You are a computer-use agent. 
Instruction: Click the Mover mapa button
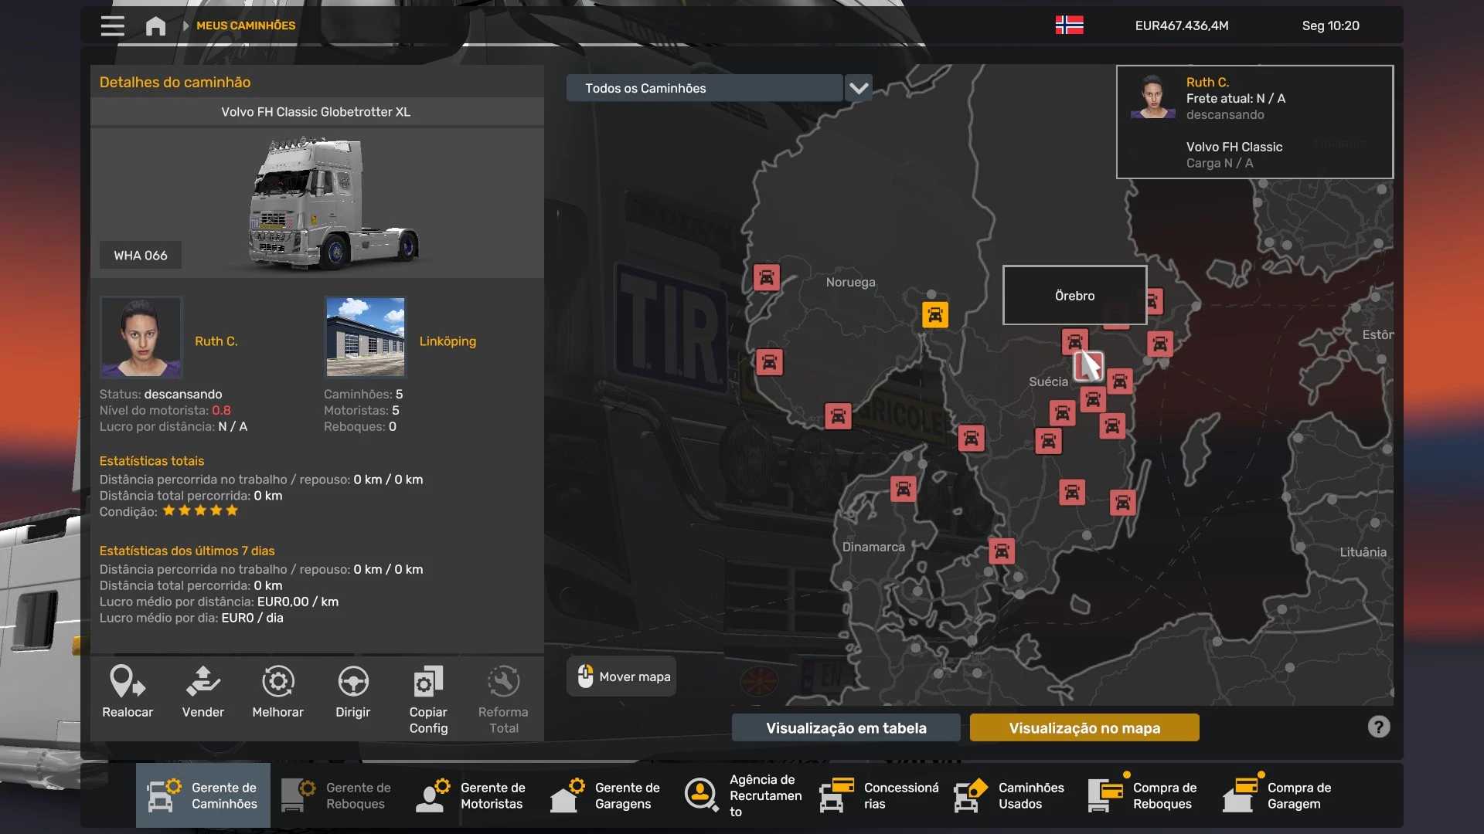point(621,676)
